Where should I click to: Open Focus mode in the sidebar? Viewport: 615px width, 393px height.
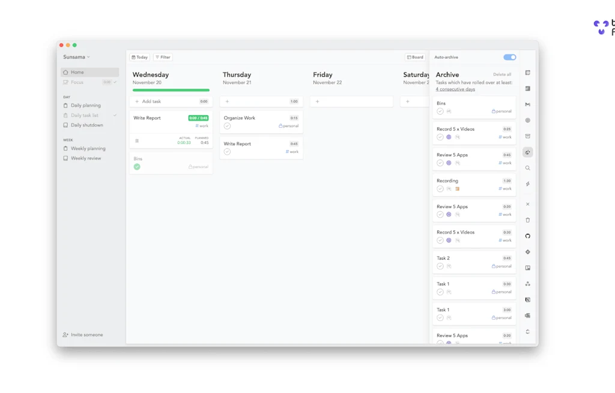click(x=90, y=82)
